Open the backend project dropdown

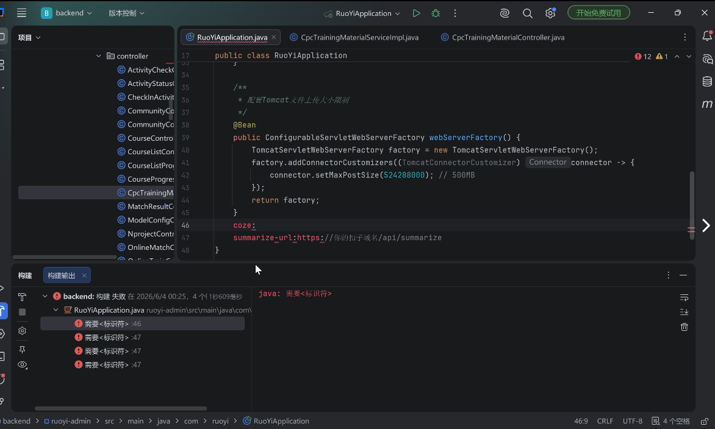(x=66, y=13)
